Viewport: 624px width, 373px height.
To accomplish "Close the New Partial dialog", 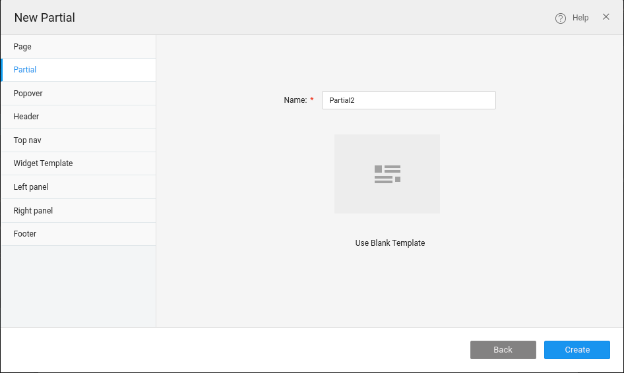I will pos(606,17).
